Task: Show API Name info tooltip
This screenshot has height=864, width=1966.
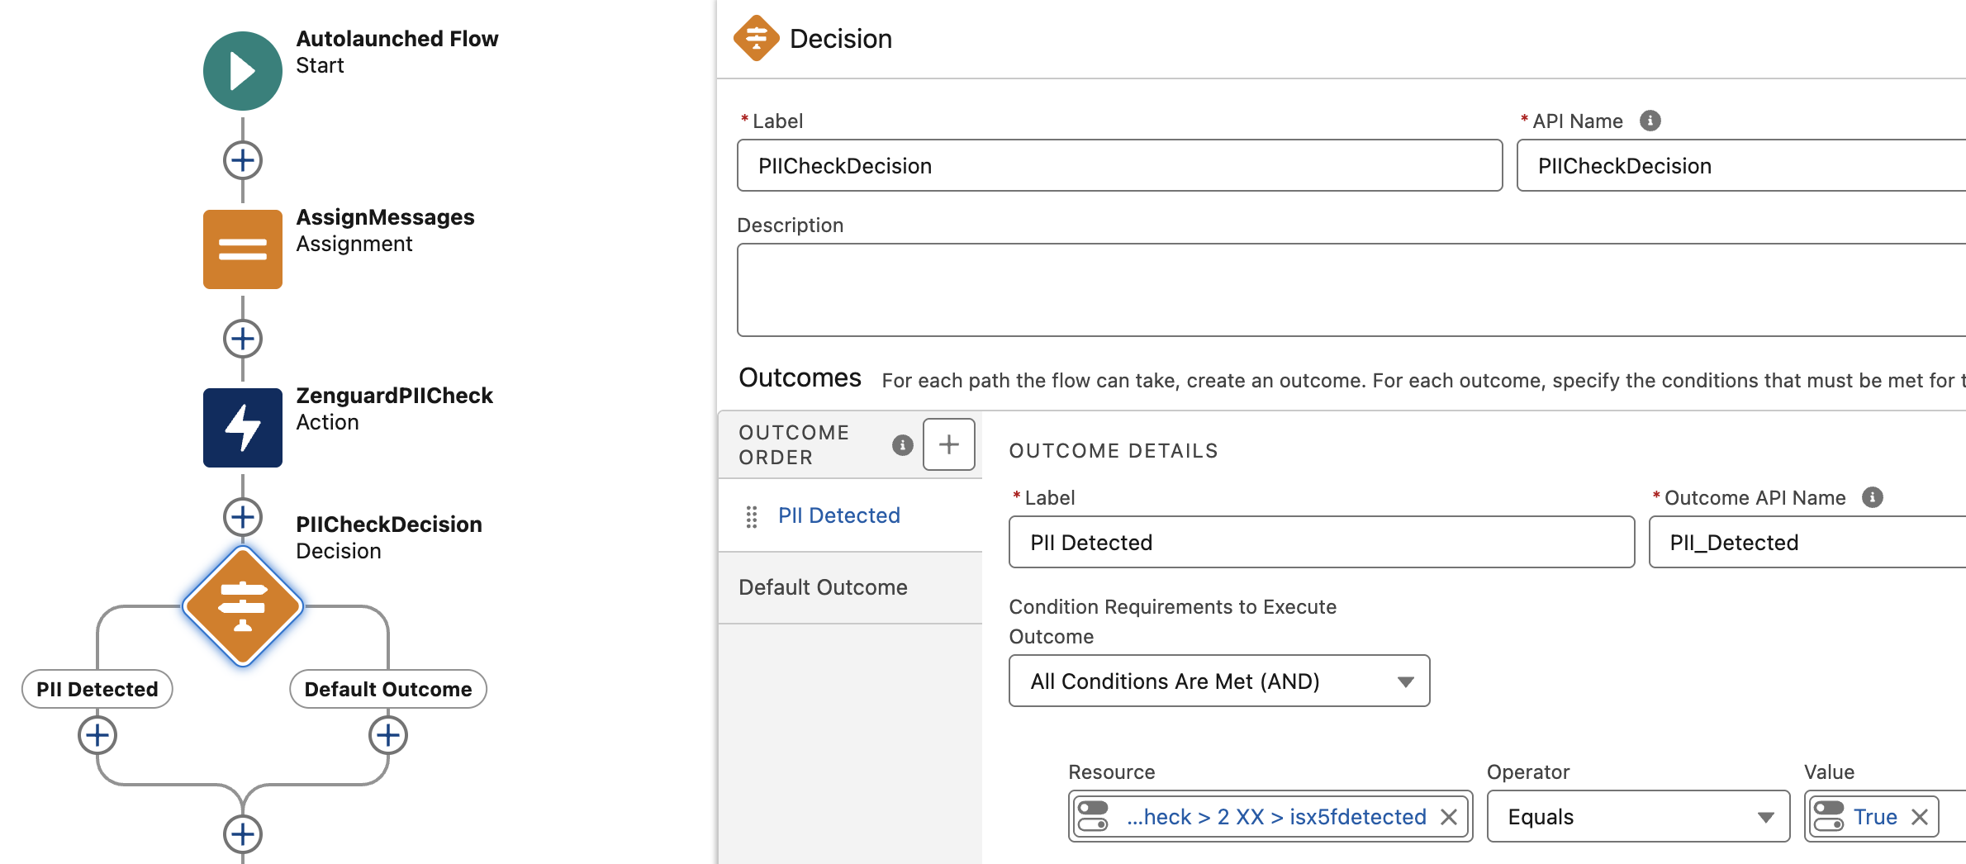Action: pyautogui.click(x=1650, y=121)
